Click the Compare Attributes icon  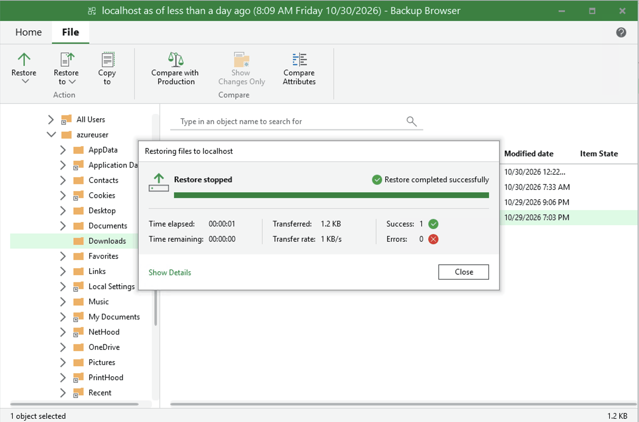299,59
